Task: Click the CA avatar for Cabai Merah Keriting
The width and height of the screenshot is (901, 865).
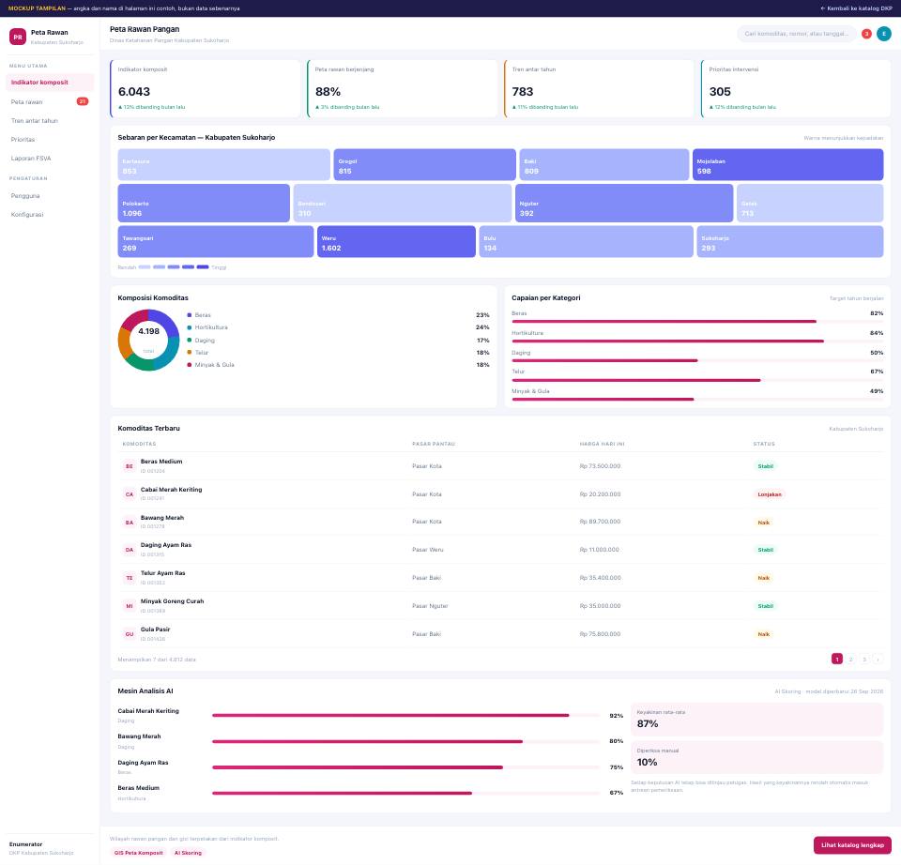Action: (x=130, y=494)
